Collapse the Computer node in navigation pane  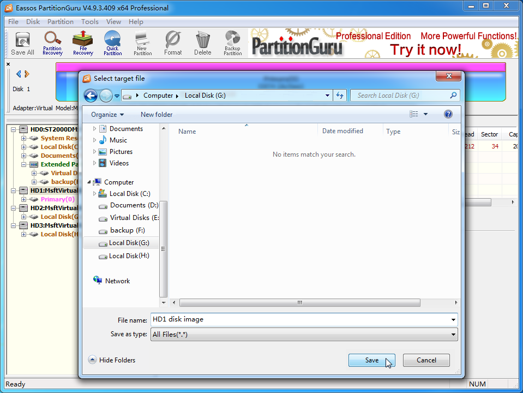pos(89,182)
